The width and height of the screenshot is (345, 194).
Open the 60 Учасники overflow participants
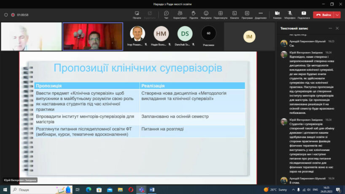point(208,34)
